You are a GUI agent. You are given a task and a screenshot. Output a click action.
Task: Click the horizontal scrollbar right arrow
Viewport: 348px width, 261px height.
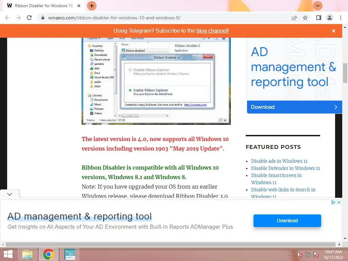[340, 244]
